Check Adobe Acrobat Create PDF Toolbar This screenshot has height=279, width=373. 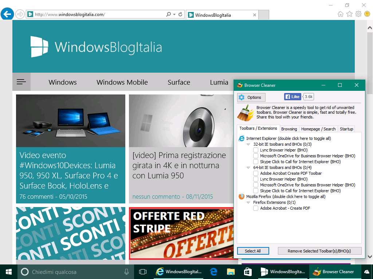click(x=256, y=173)
